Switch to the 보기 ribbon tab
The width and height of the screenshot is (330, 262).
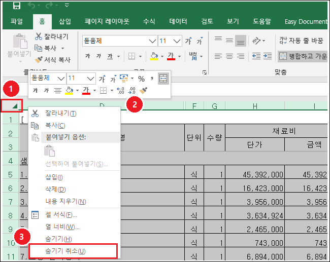tap(233, 21)
